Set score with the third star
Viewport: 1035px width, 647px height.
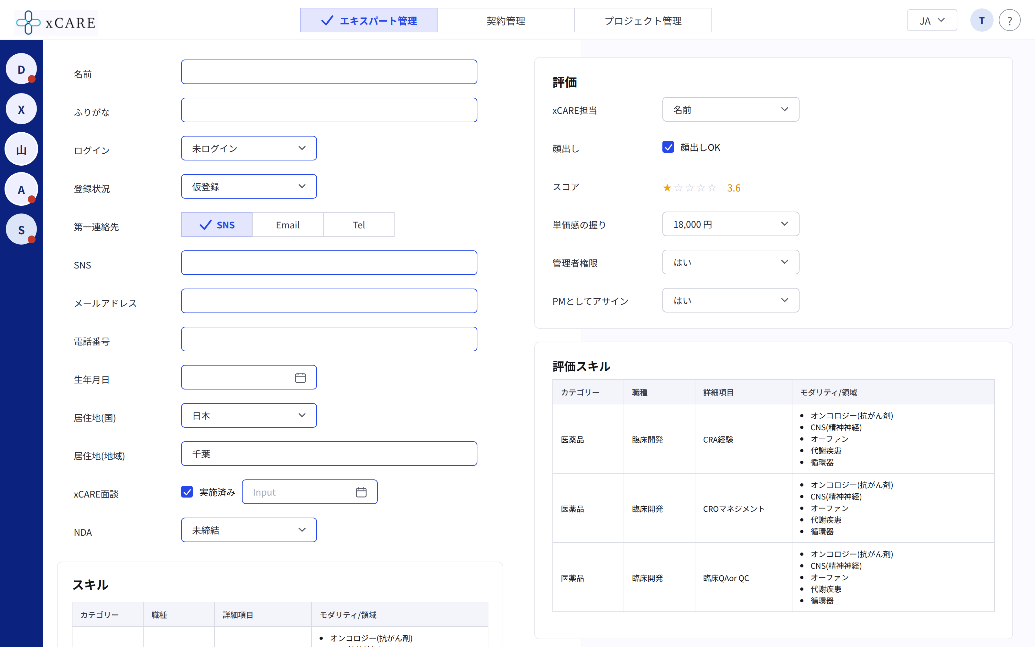[690, 188]
